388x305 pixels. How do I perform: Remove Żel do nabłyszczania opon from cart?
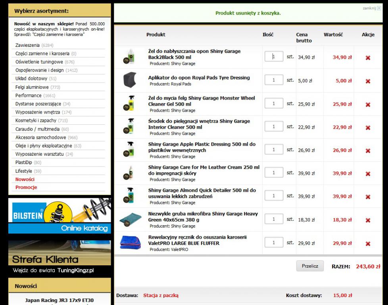[x=368, y=58]
